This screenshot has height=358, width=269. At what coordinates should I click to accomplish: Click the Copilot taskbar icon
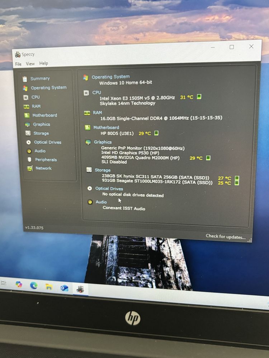tap(19, 284)
